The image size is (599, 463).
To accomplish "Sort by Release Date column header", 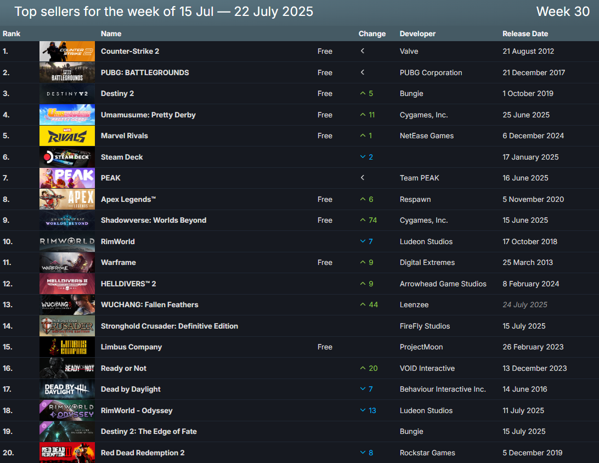I will click(x=525, y=33).
